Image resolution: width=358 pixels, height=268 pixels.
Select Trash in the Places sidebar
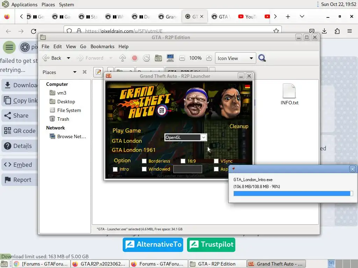[63, 119]
